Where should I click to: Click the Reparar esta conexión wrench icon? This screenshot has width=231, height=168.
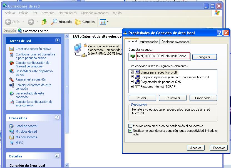(12, 80)
